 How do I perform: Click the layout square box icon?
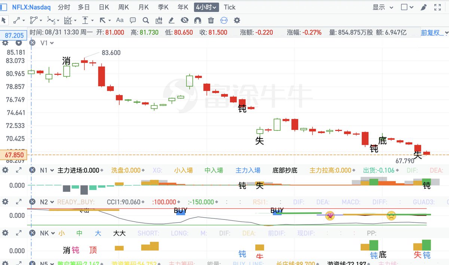[404, 7]
